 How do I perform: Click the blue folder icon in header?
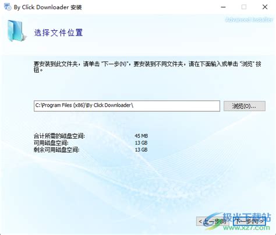click(17, 31)
